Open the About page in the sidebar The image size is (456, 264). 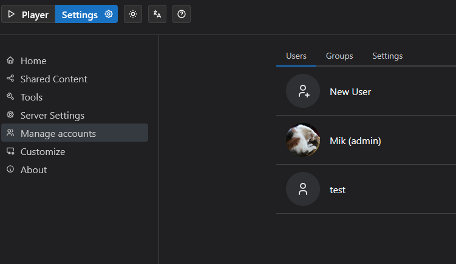pos(75,170)
